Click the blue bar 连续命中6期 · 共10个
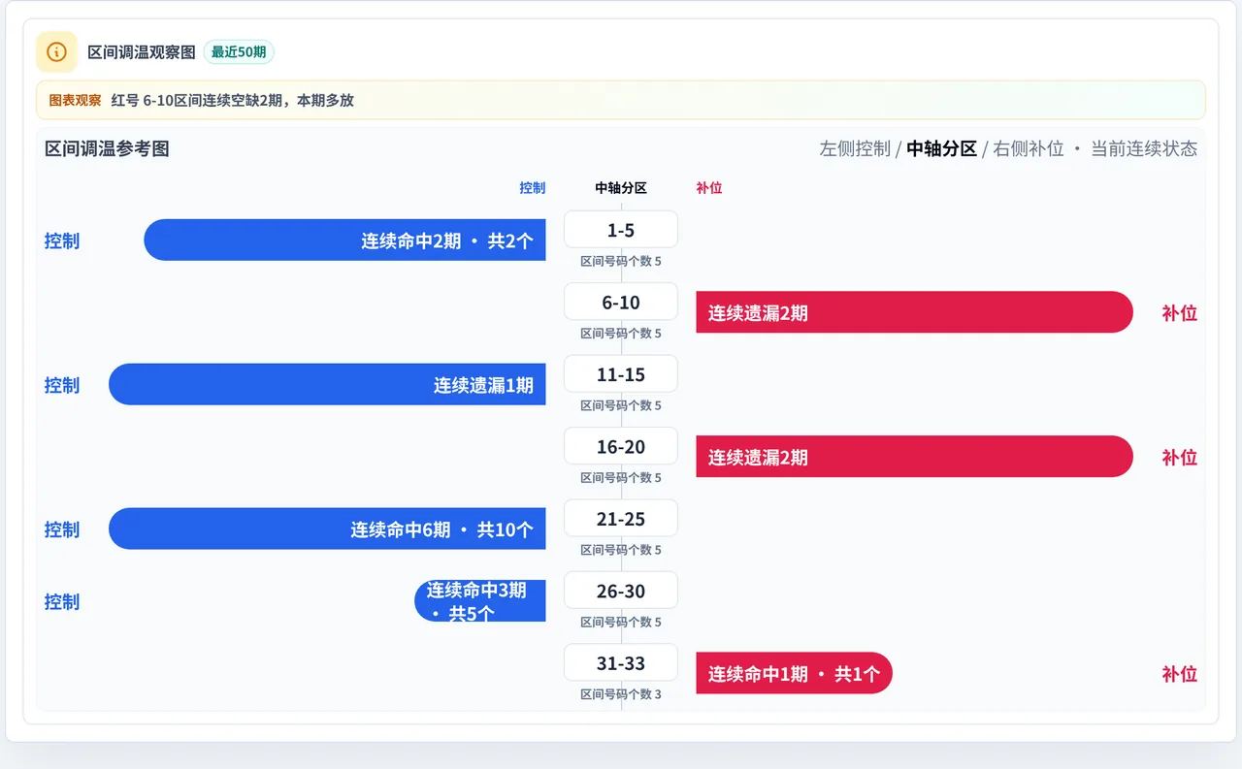Image resolution: width=1242 pixels, height=769 pixels. [x=327, y=529]
